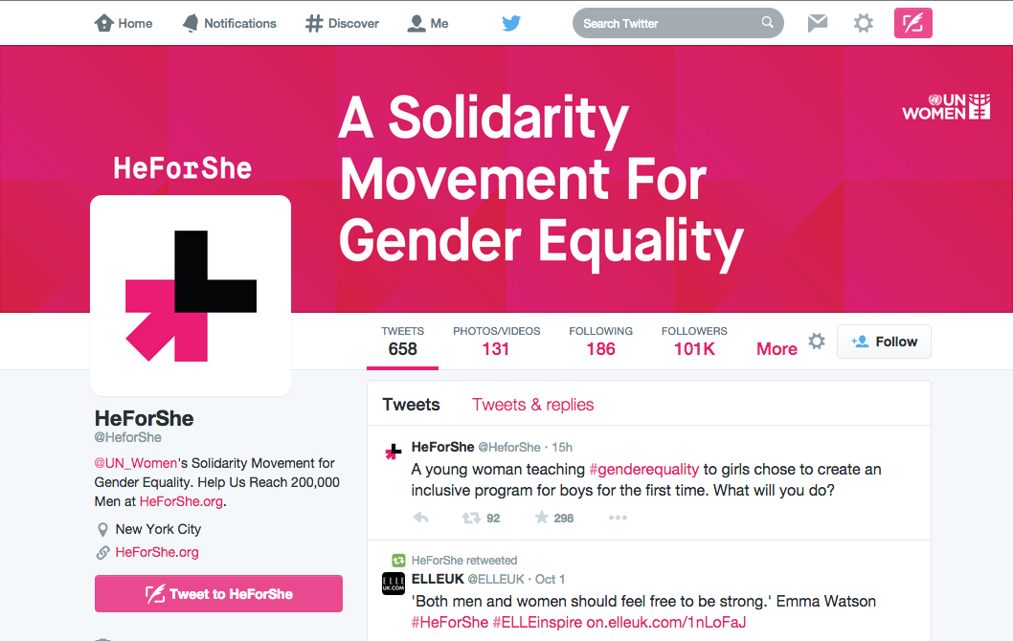Click the compose new tweet icon

(x=912, y=23)
